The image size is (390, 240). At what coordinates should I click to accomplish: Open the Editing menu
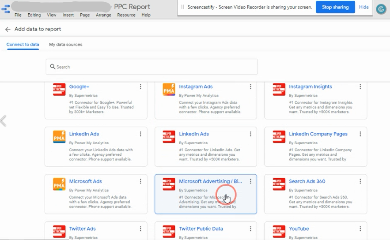coord(34,15)
